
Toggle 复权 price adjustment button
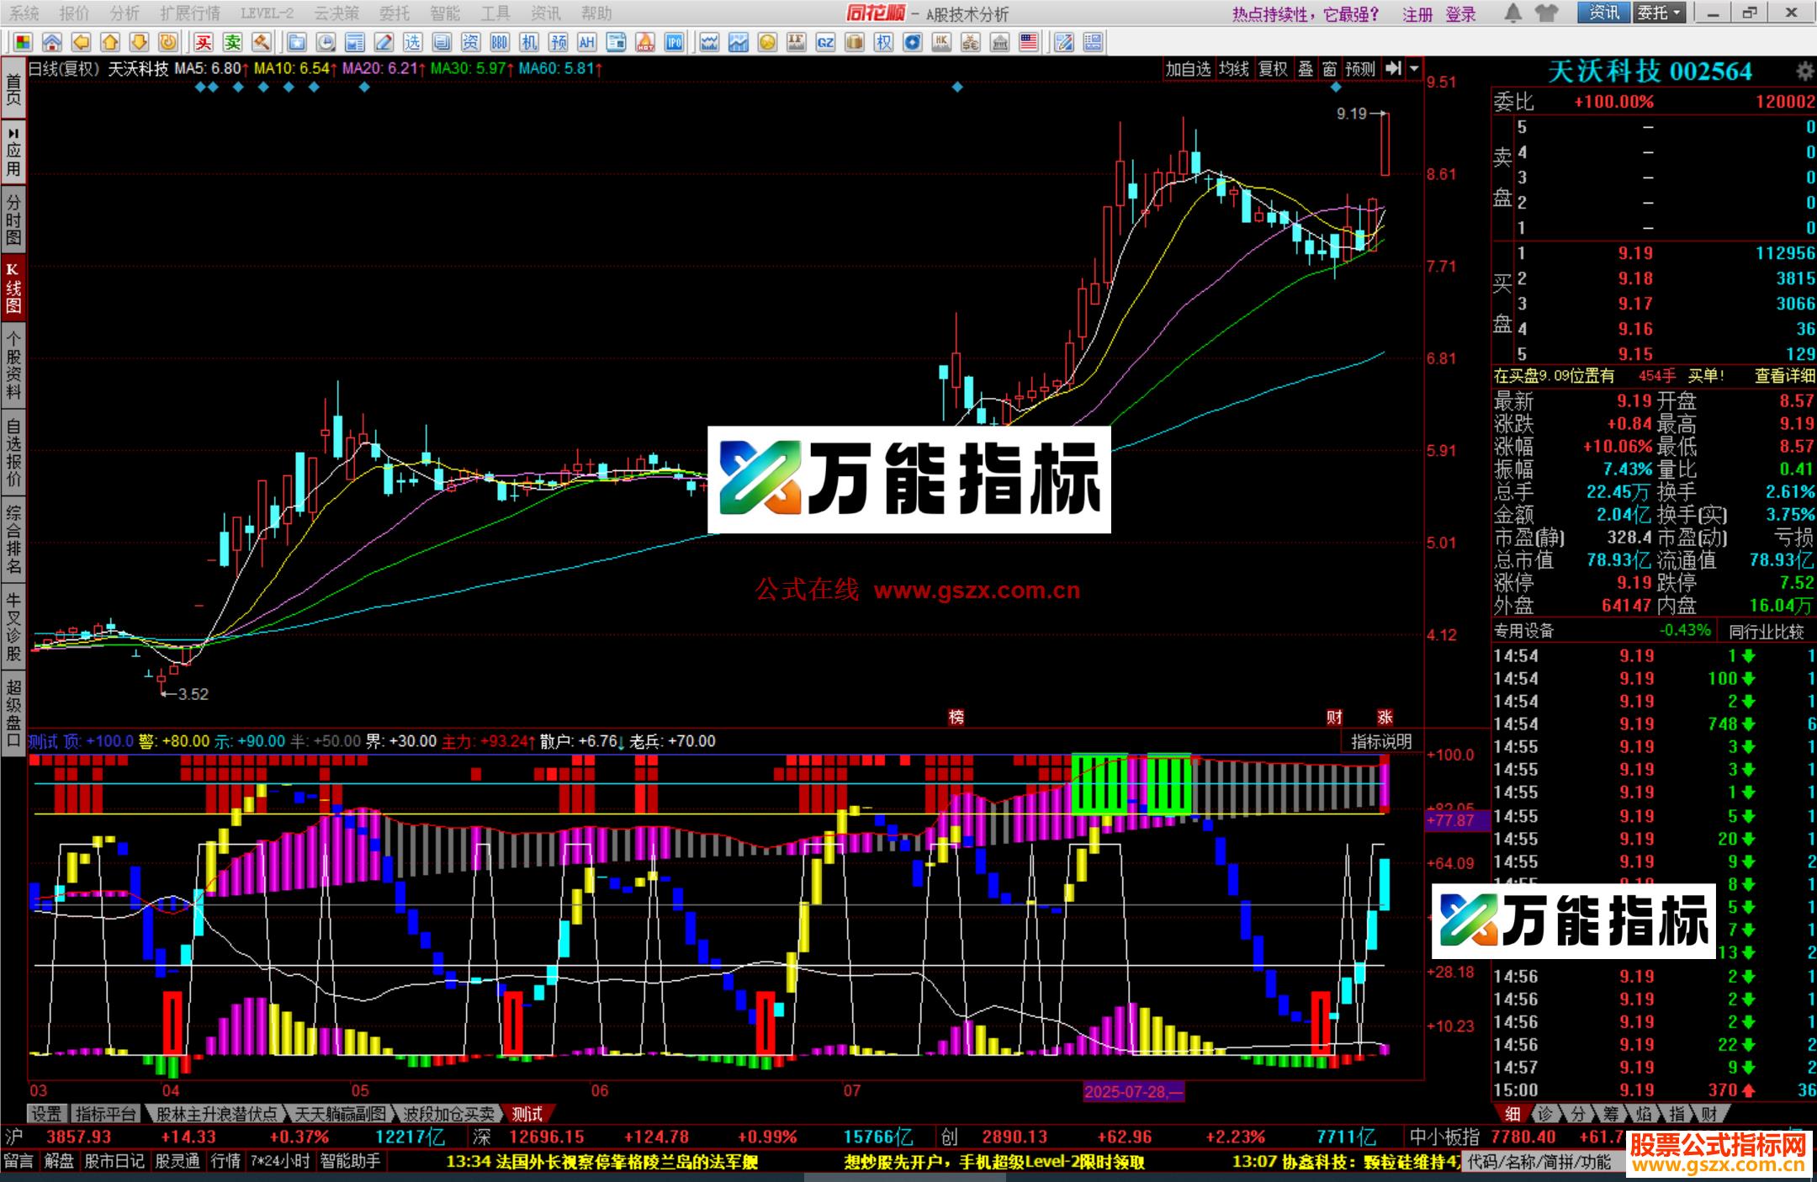1273,69
